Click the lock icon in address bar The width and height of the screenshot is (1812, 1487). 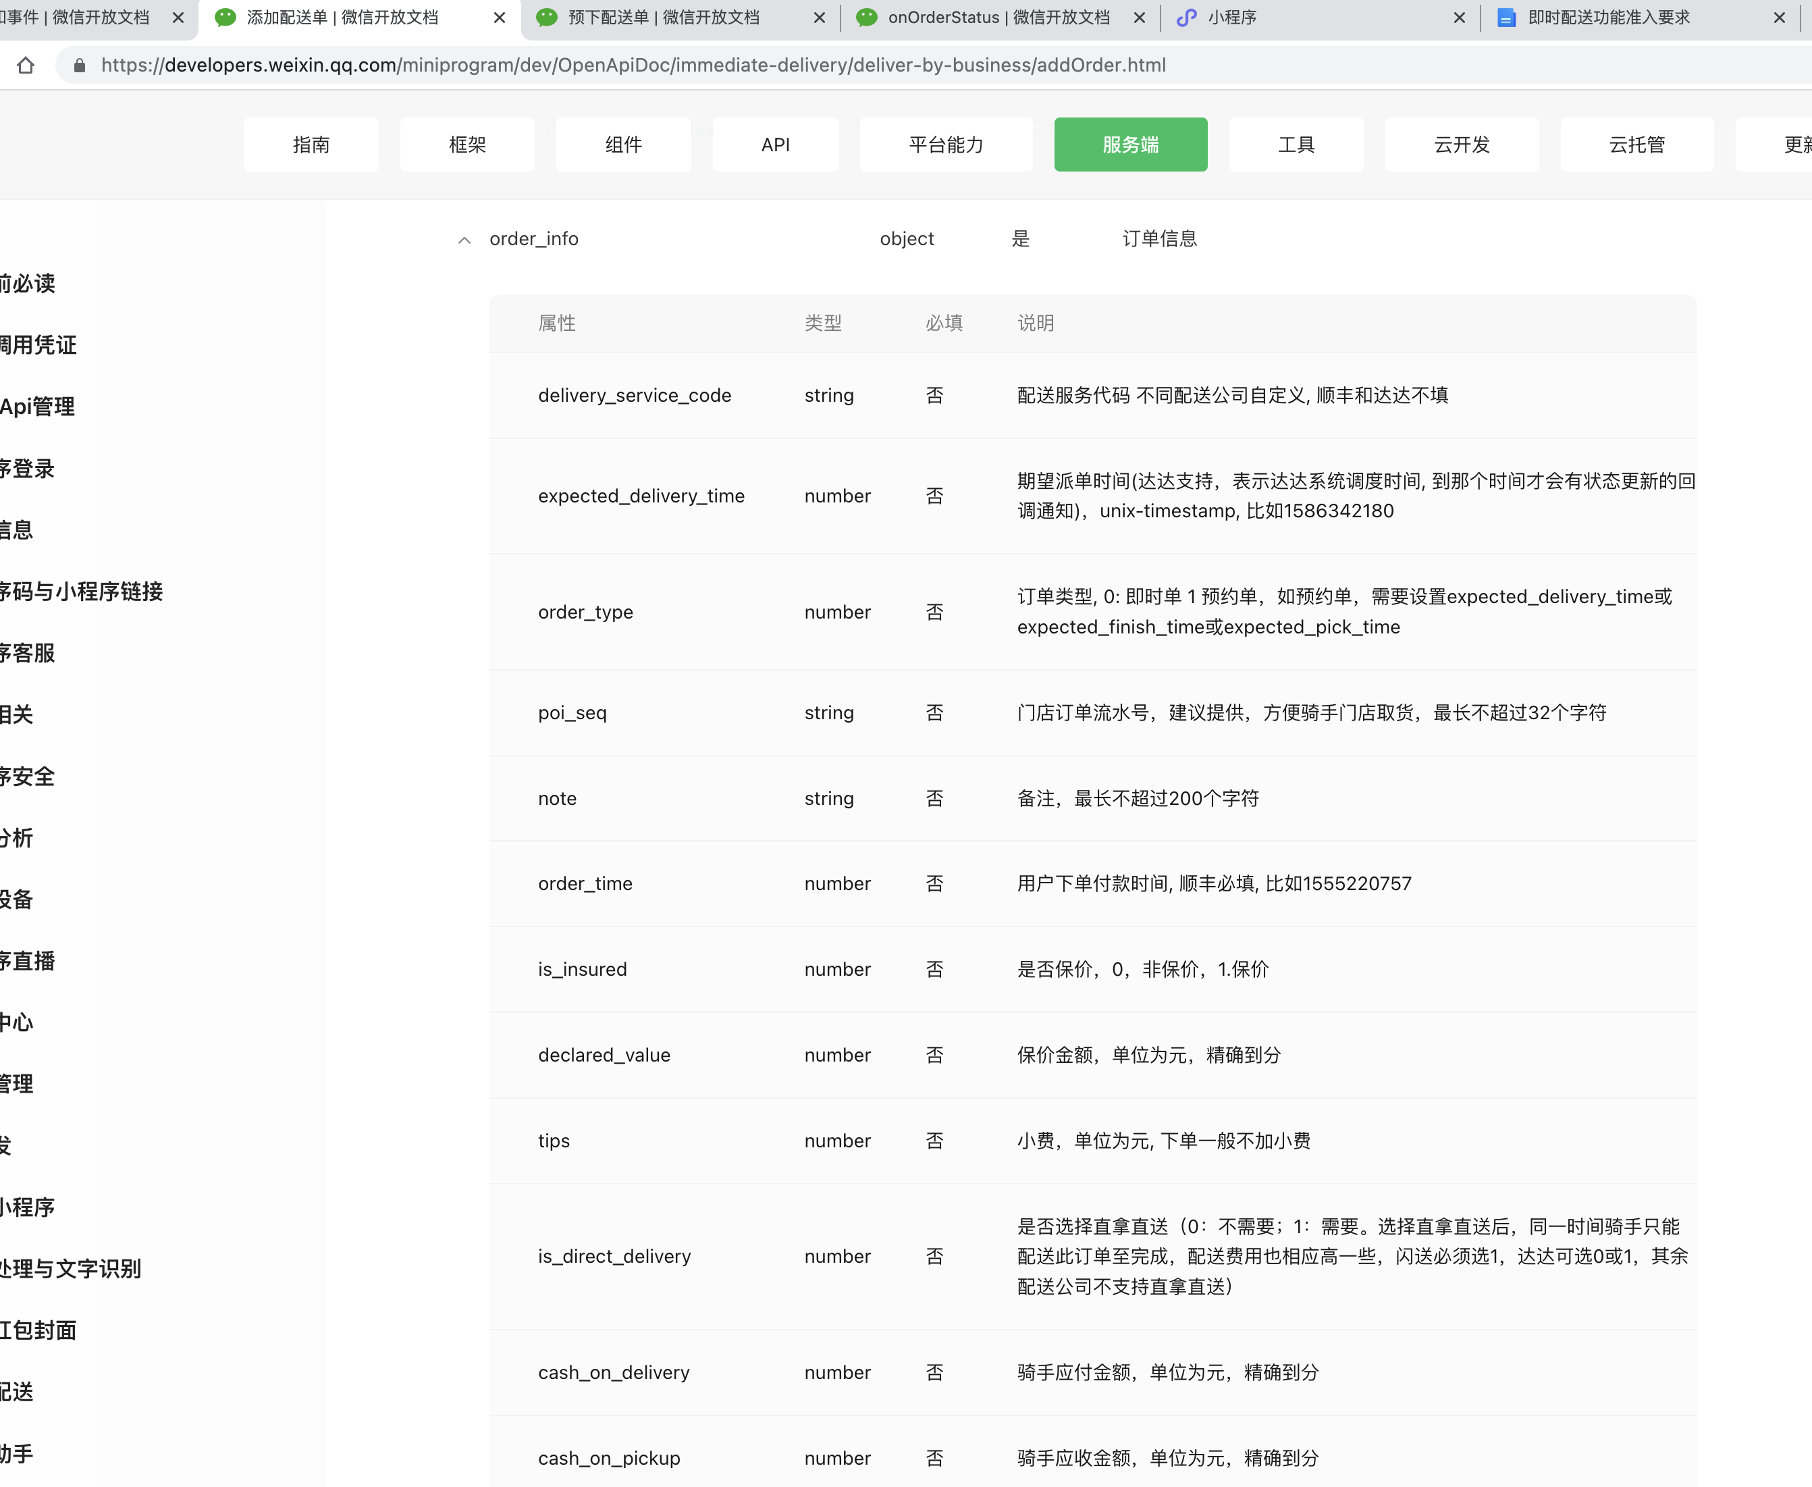80,65
